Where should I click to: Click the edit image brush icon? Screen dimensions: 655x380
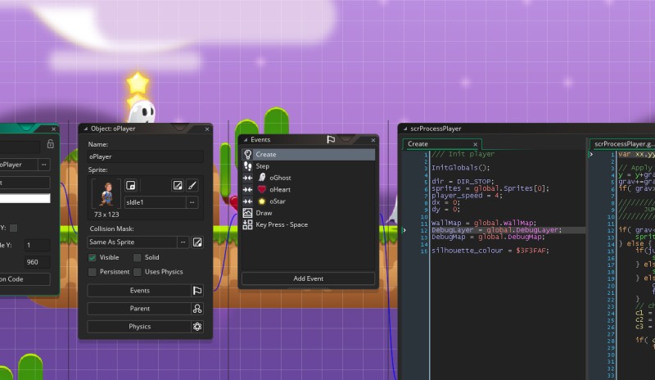(x=192, y=185)
